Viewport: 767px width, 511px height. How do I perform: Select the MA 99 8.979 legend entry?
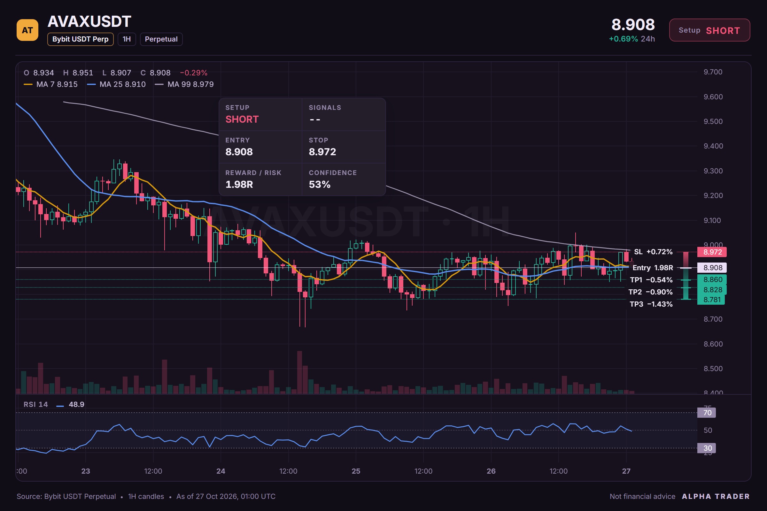coord(184,84)
